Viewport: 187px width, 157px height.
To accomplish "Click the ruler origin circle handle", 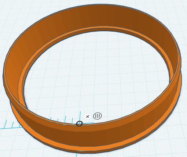I will click(79, 124).
